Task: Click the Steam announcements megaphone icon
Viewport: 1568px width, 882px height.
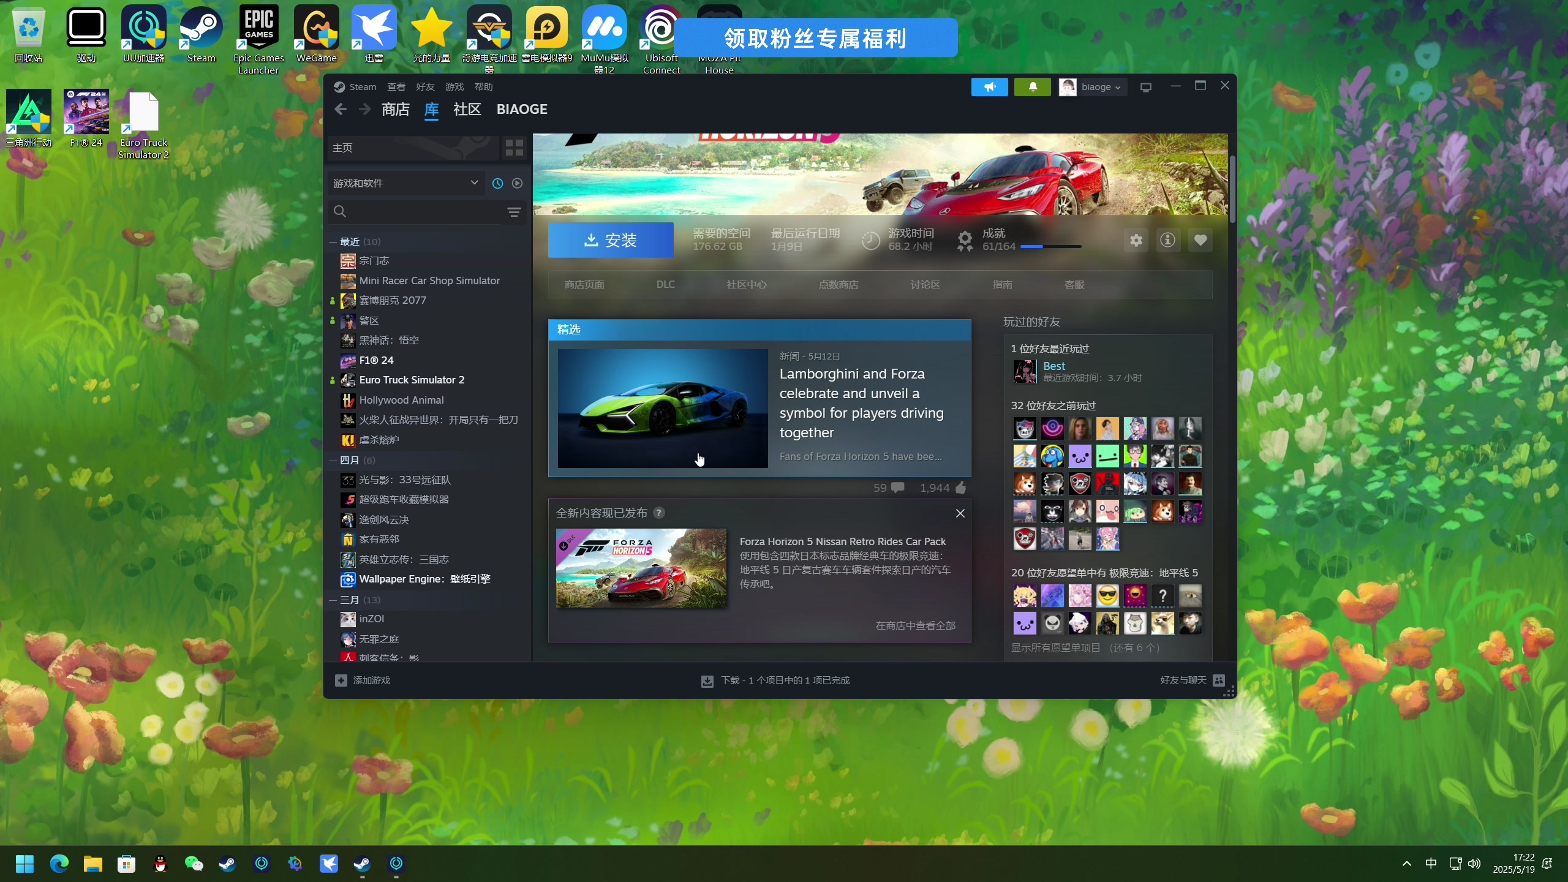Action: tap(989, 87)
